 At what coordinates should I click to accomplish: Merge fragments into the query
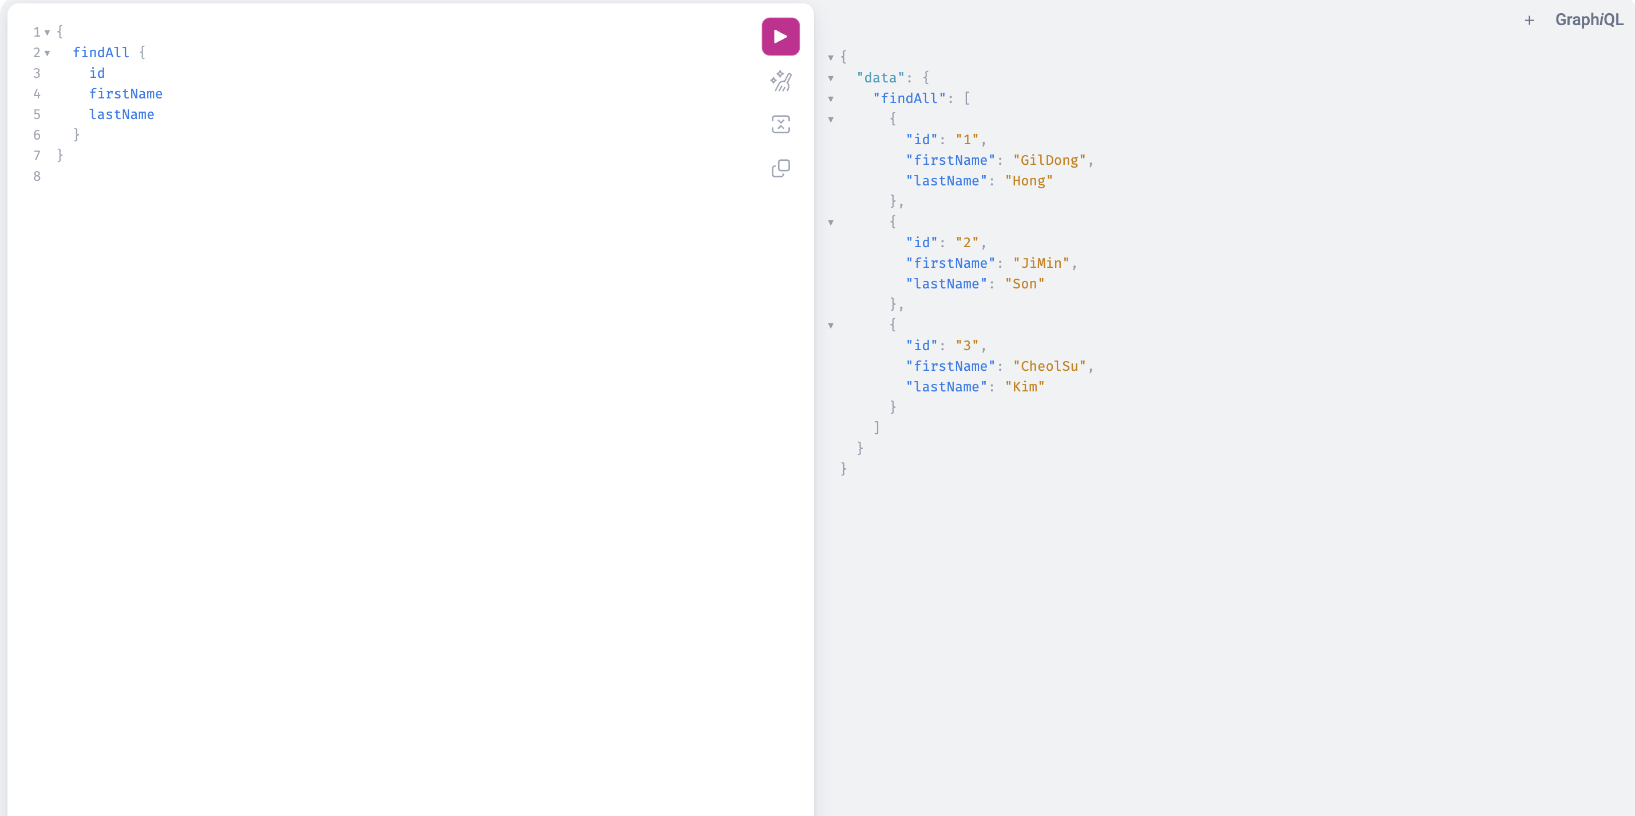click(x=780, y=124)
